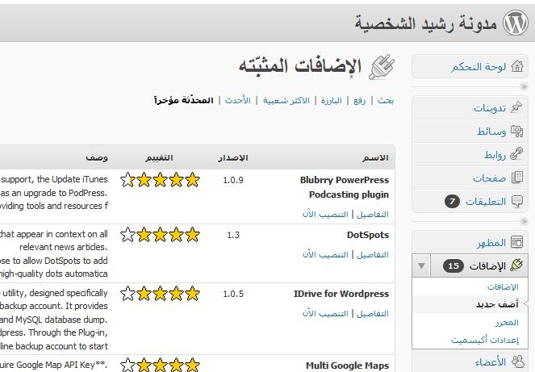This screenshot has height=372, width=535.
Task: Select Editor (المحرر) in Plugins submenu
Action: pyautogui.click(x=508, y=323)
